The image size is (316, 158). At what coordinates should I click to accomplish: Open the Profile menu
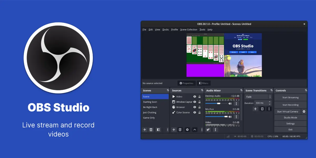point(175,29)
